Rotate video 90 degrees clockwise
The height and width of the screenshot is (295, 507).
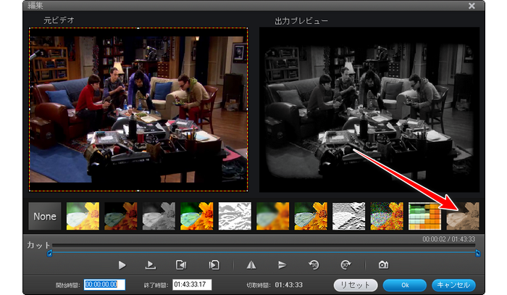click(x=345, y=265)
